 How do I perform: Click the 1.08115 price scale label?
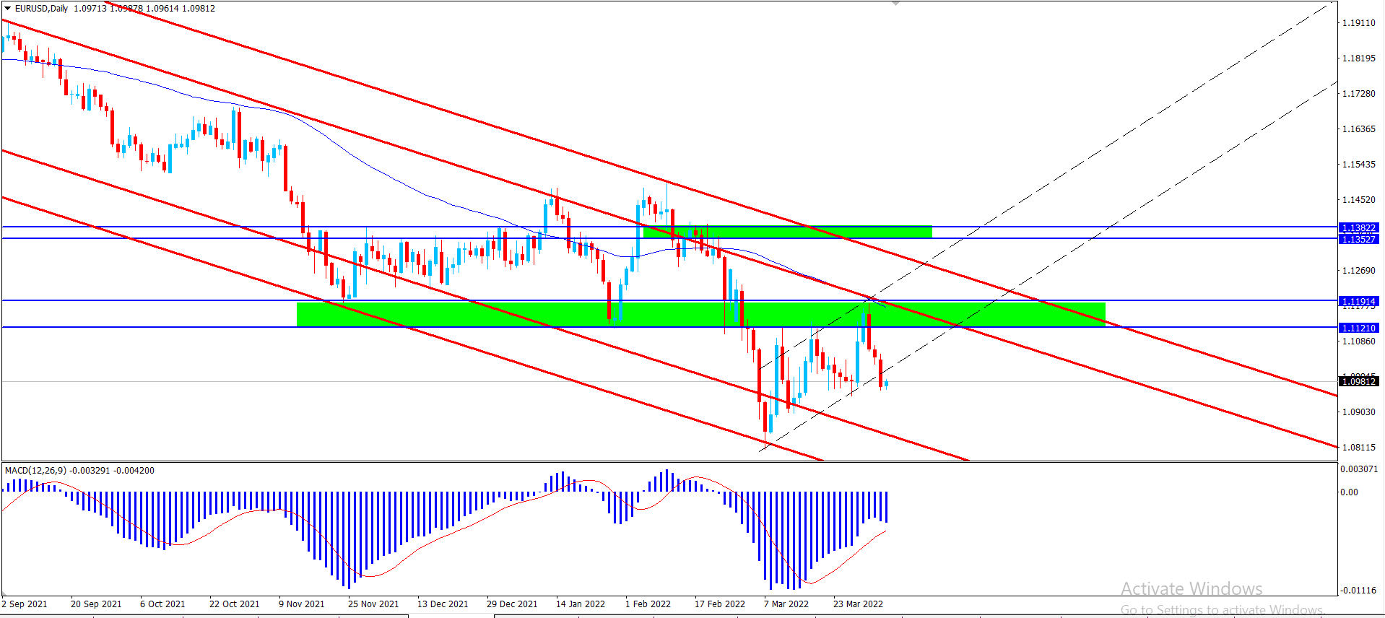click(1358, 448)
